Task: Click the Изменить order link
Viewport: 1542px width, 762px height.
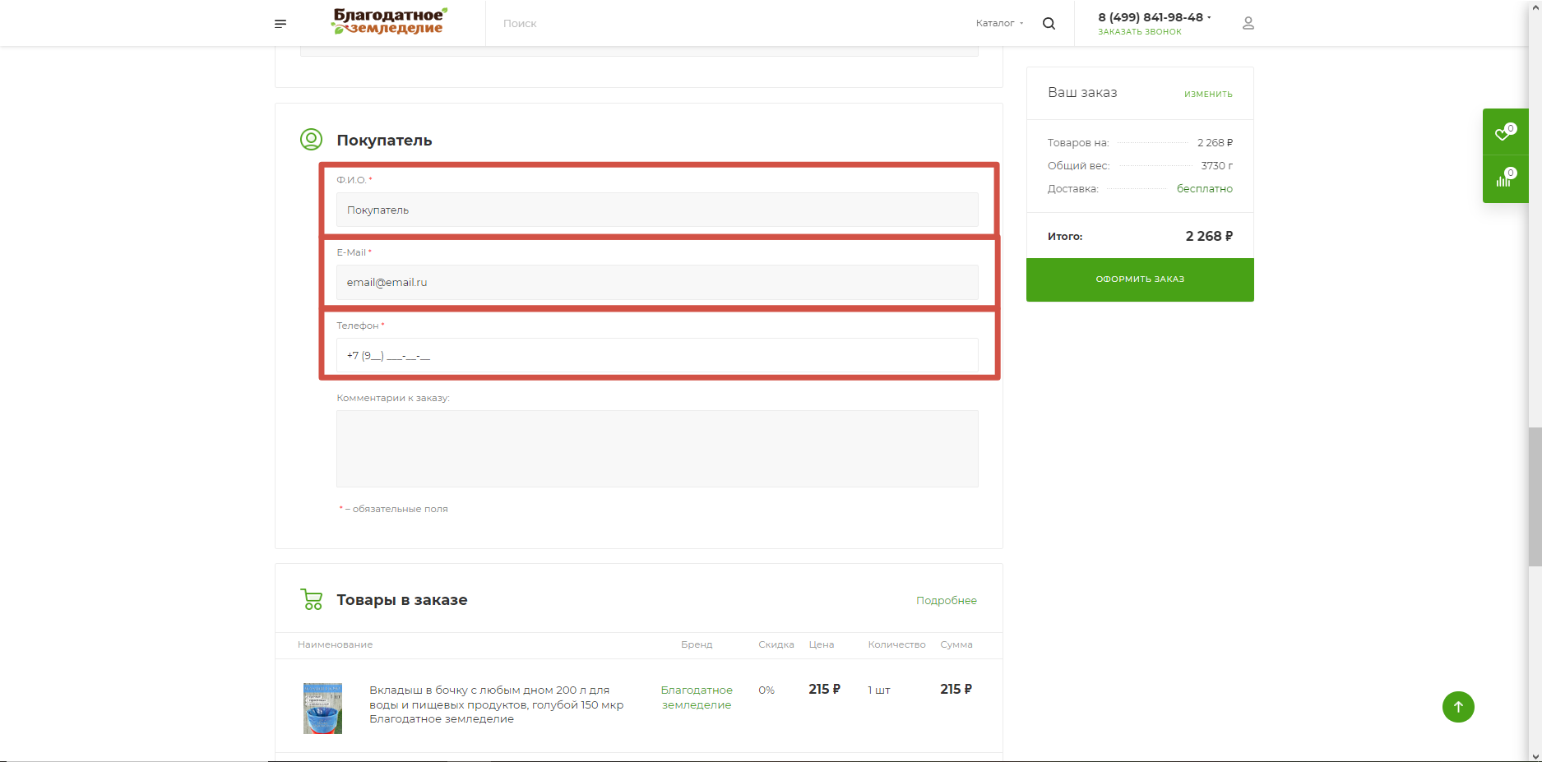Action: 1207,95
